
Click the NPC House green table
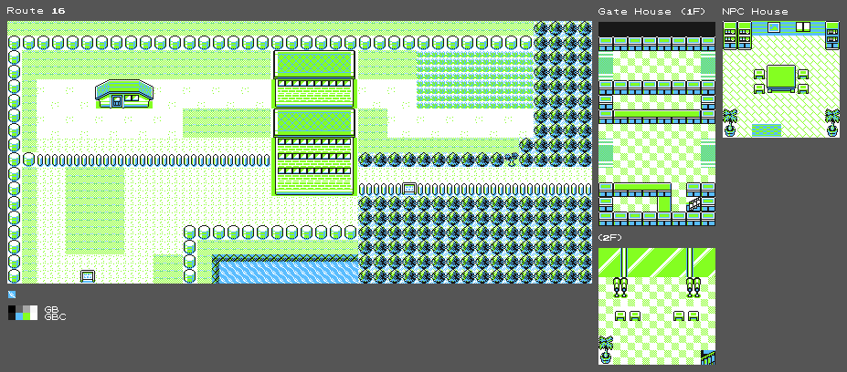pos(781,79)
